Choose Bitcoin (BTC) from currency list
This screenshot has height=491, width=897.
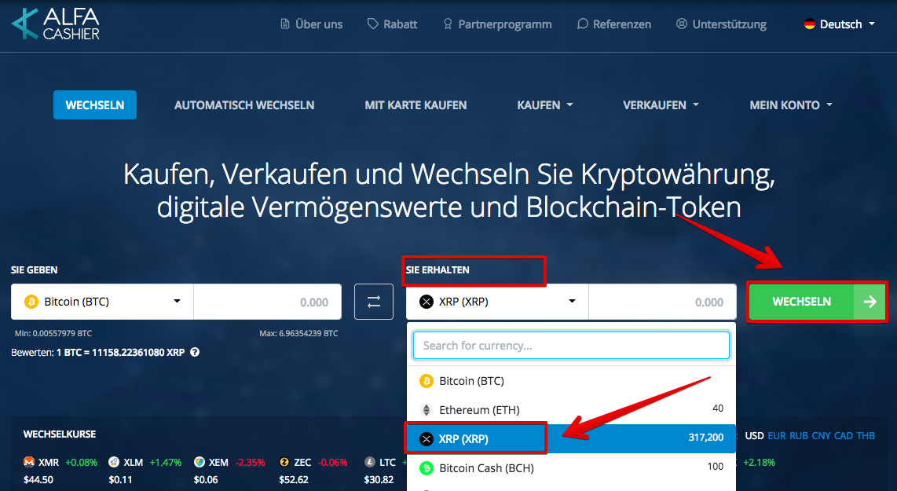[x=571, y=381]
